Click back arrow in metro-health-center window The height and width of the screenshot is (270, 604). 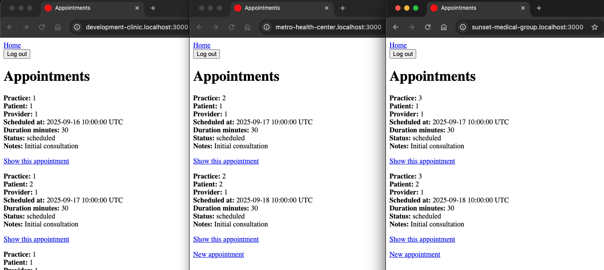tap(199, 27)
